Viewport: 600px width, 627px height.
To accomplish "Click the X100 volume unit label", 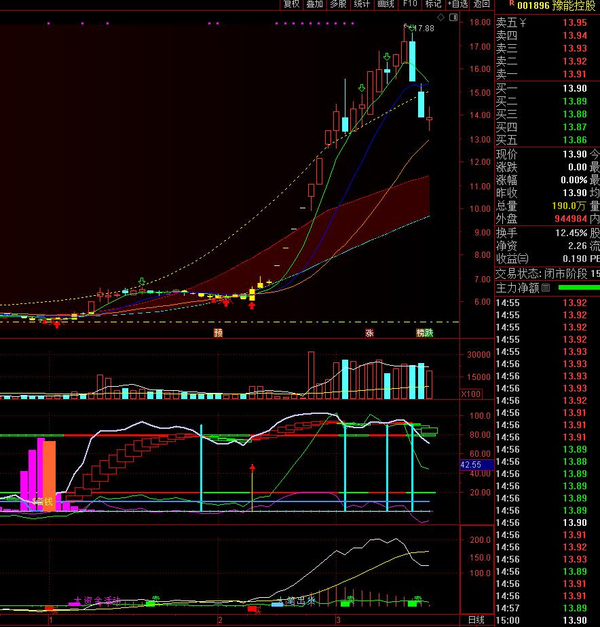I will pos(471,394).
